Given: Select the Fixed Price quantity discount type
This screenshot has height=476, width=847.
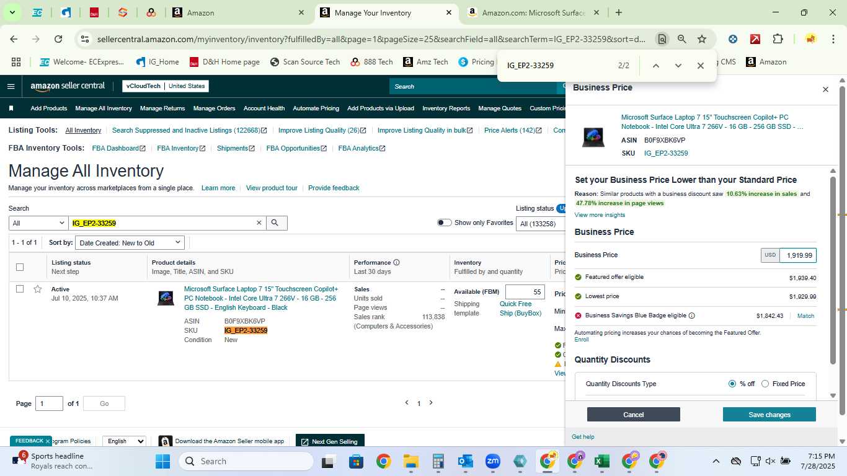Looking at the screenshot, I should tap(765, 384).
